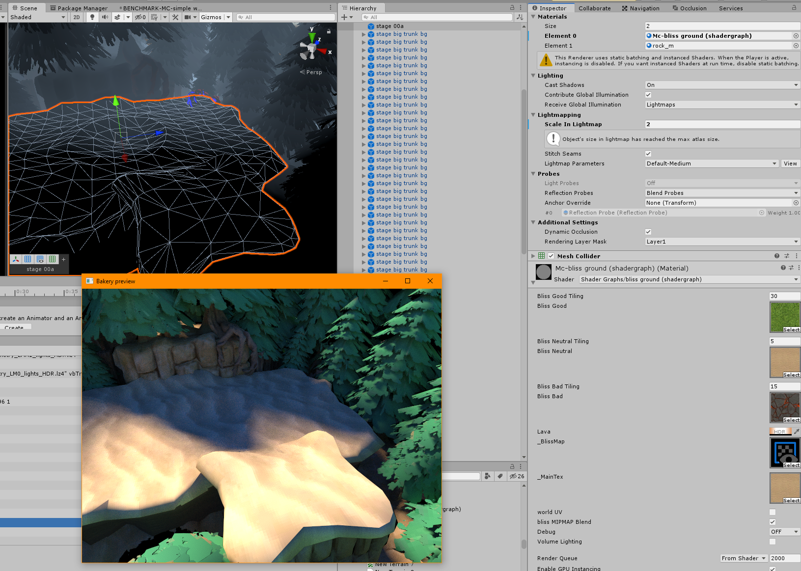Toggle scene view lighting icon

click(x=92, y=17)
